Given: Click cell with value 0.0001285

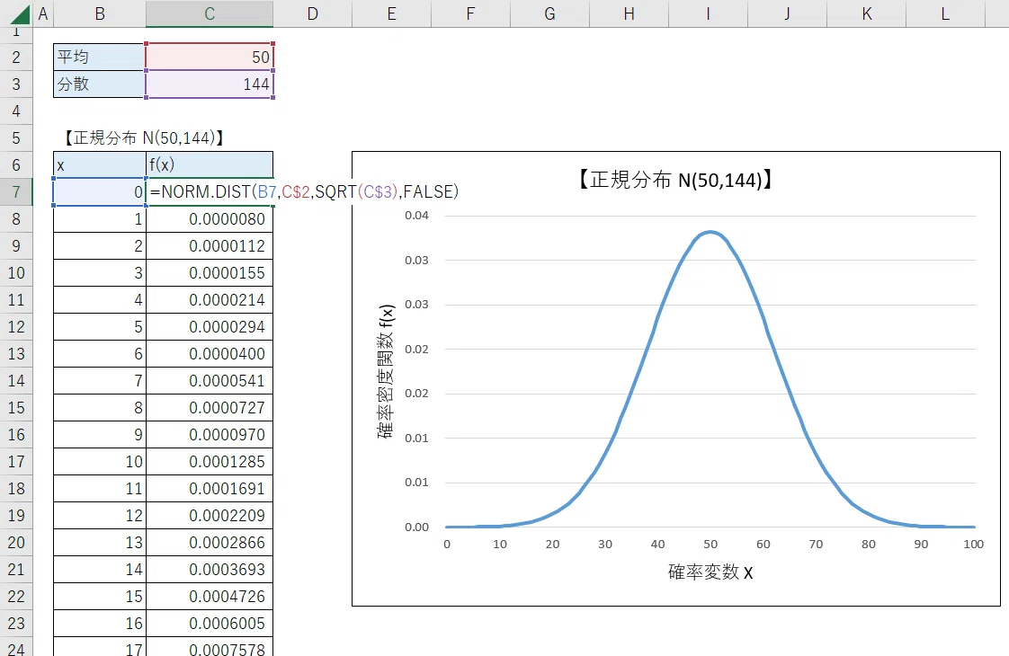Looking at the screenshot, I should click(x=210, y=462).
